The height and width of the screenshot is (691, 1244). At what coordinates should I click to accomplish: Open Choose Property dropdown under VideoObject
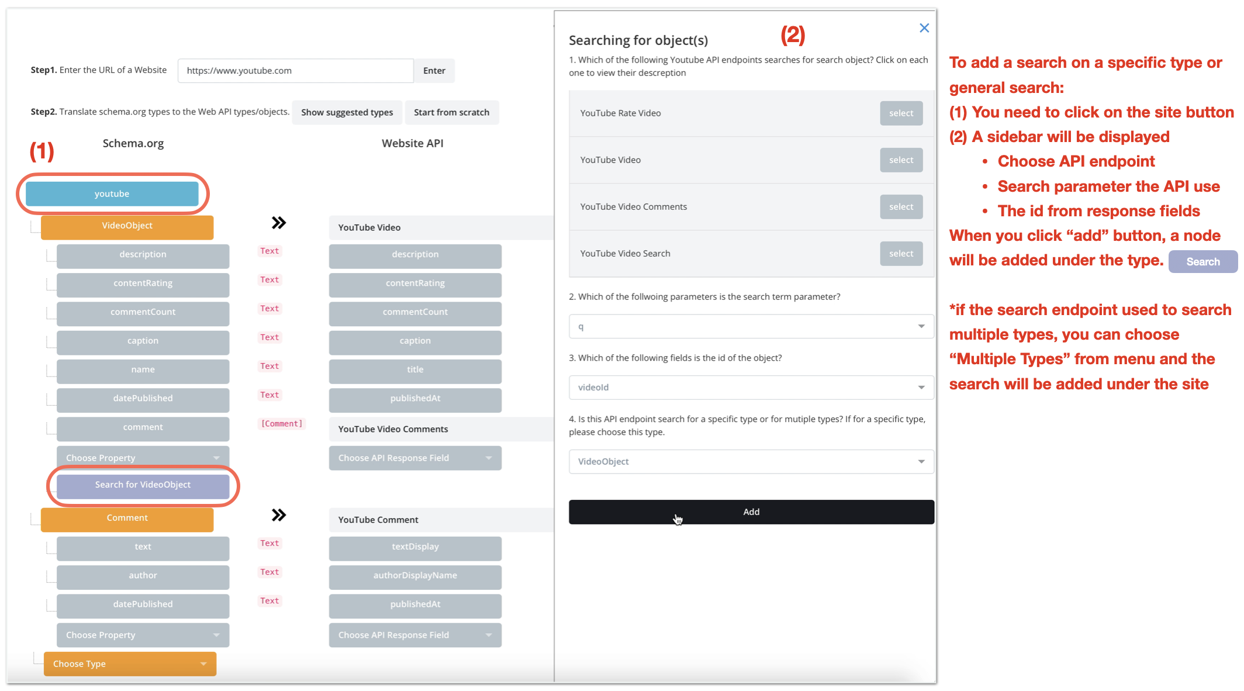tap(143, 458)
